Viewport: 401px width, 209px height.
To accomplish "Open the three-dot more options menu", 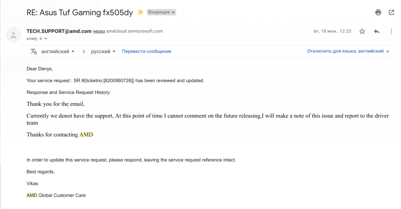I will 391,31.
